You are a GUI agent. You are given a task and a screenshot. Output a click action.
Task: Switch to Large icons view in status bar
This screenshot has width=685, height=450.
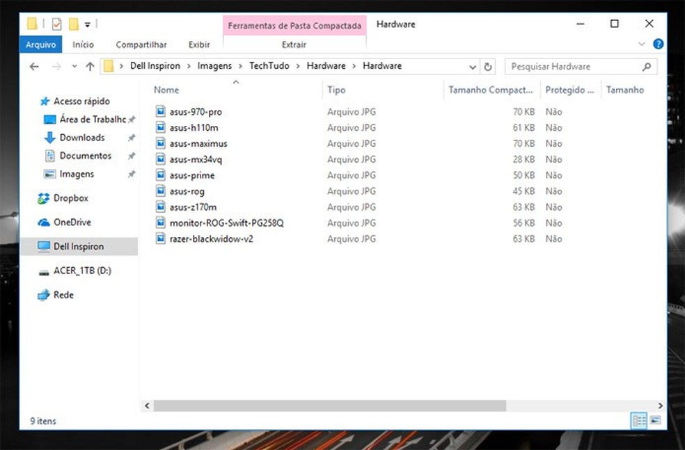655,421
